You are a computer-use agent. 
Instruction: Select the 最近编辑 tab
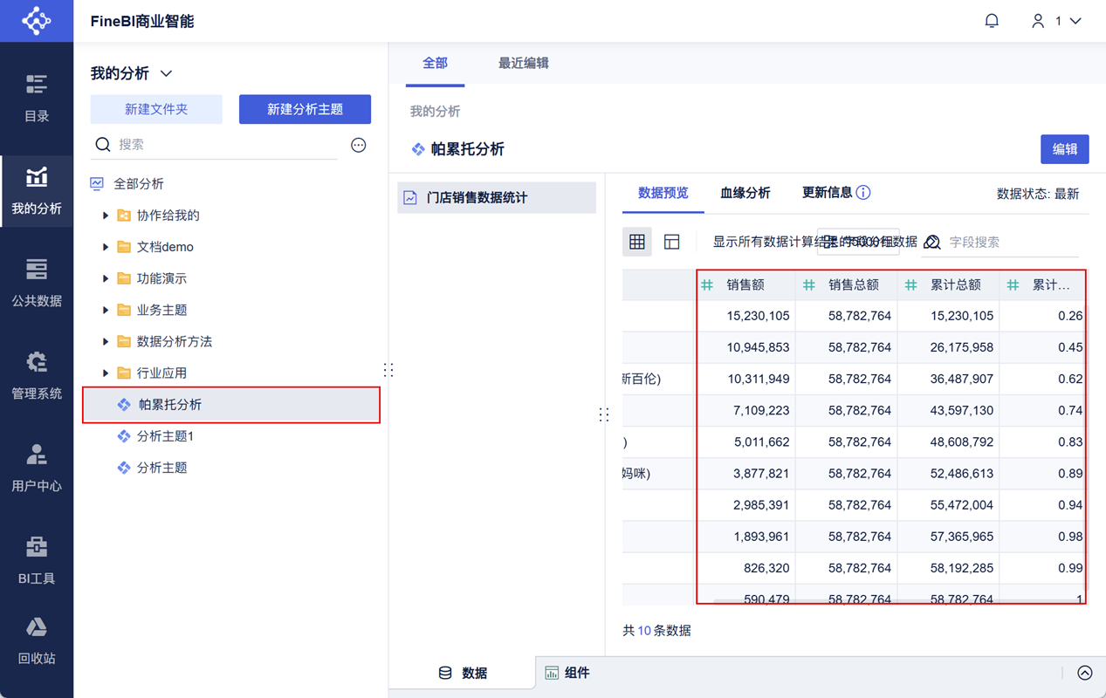coord(523,63)
